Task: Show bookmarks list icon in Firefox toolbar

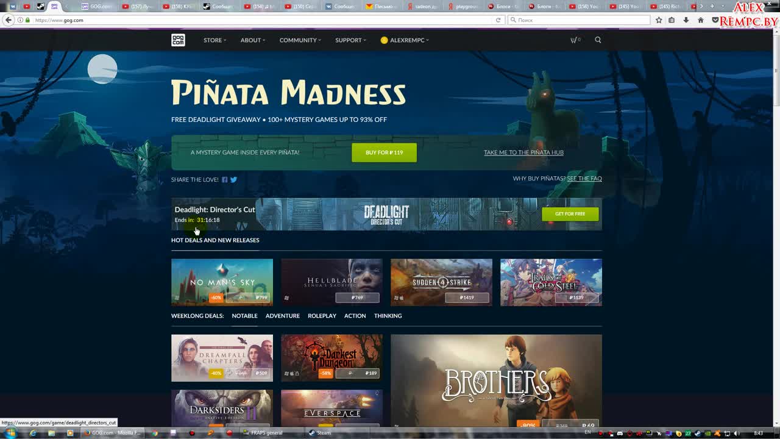Action: (x=672, y=20)
